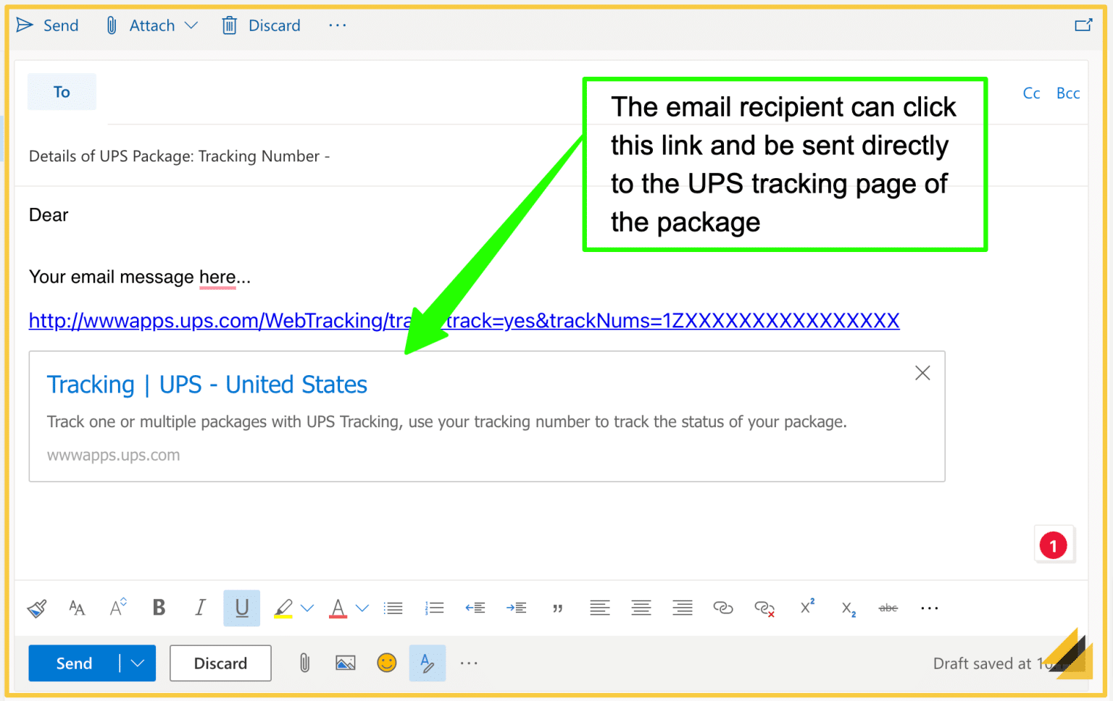Apply subscript formatting
1113x701 pixels.
coord(849,609)
